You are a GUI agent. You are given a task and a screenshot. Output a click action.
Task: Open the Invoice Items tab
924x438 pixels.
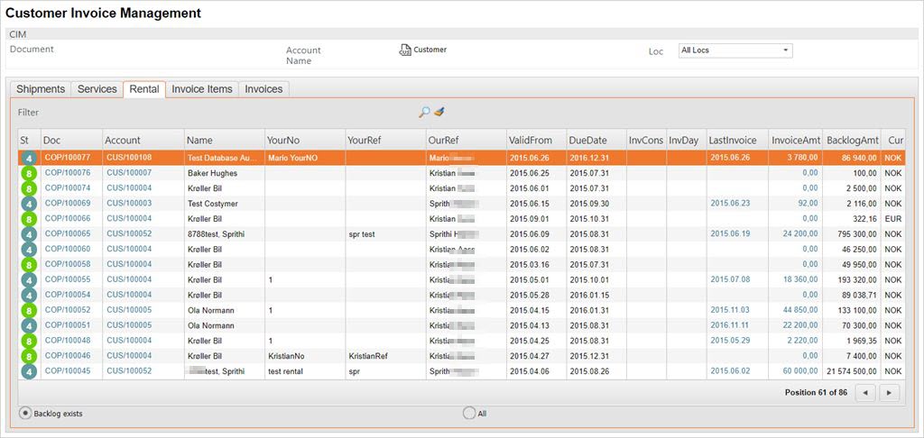202,89
